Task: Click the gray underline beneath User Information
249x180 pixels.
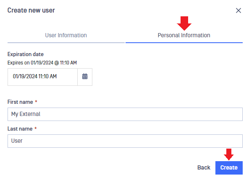Action: [x=66, y=43]
